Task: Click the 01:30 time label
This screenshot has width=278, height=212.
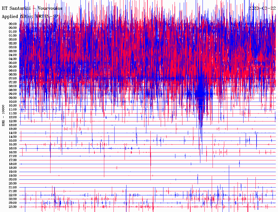Action: click(13, 36)
